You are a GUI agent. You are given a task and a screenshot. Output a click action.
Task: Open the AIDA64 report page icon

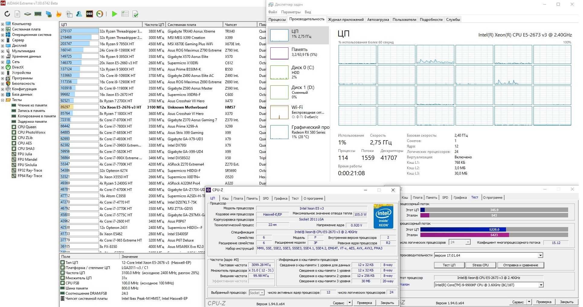point(18,14)
